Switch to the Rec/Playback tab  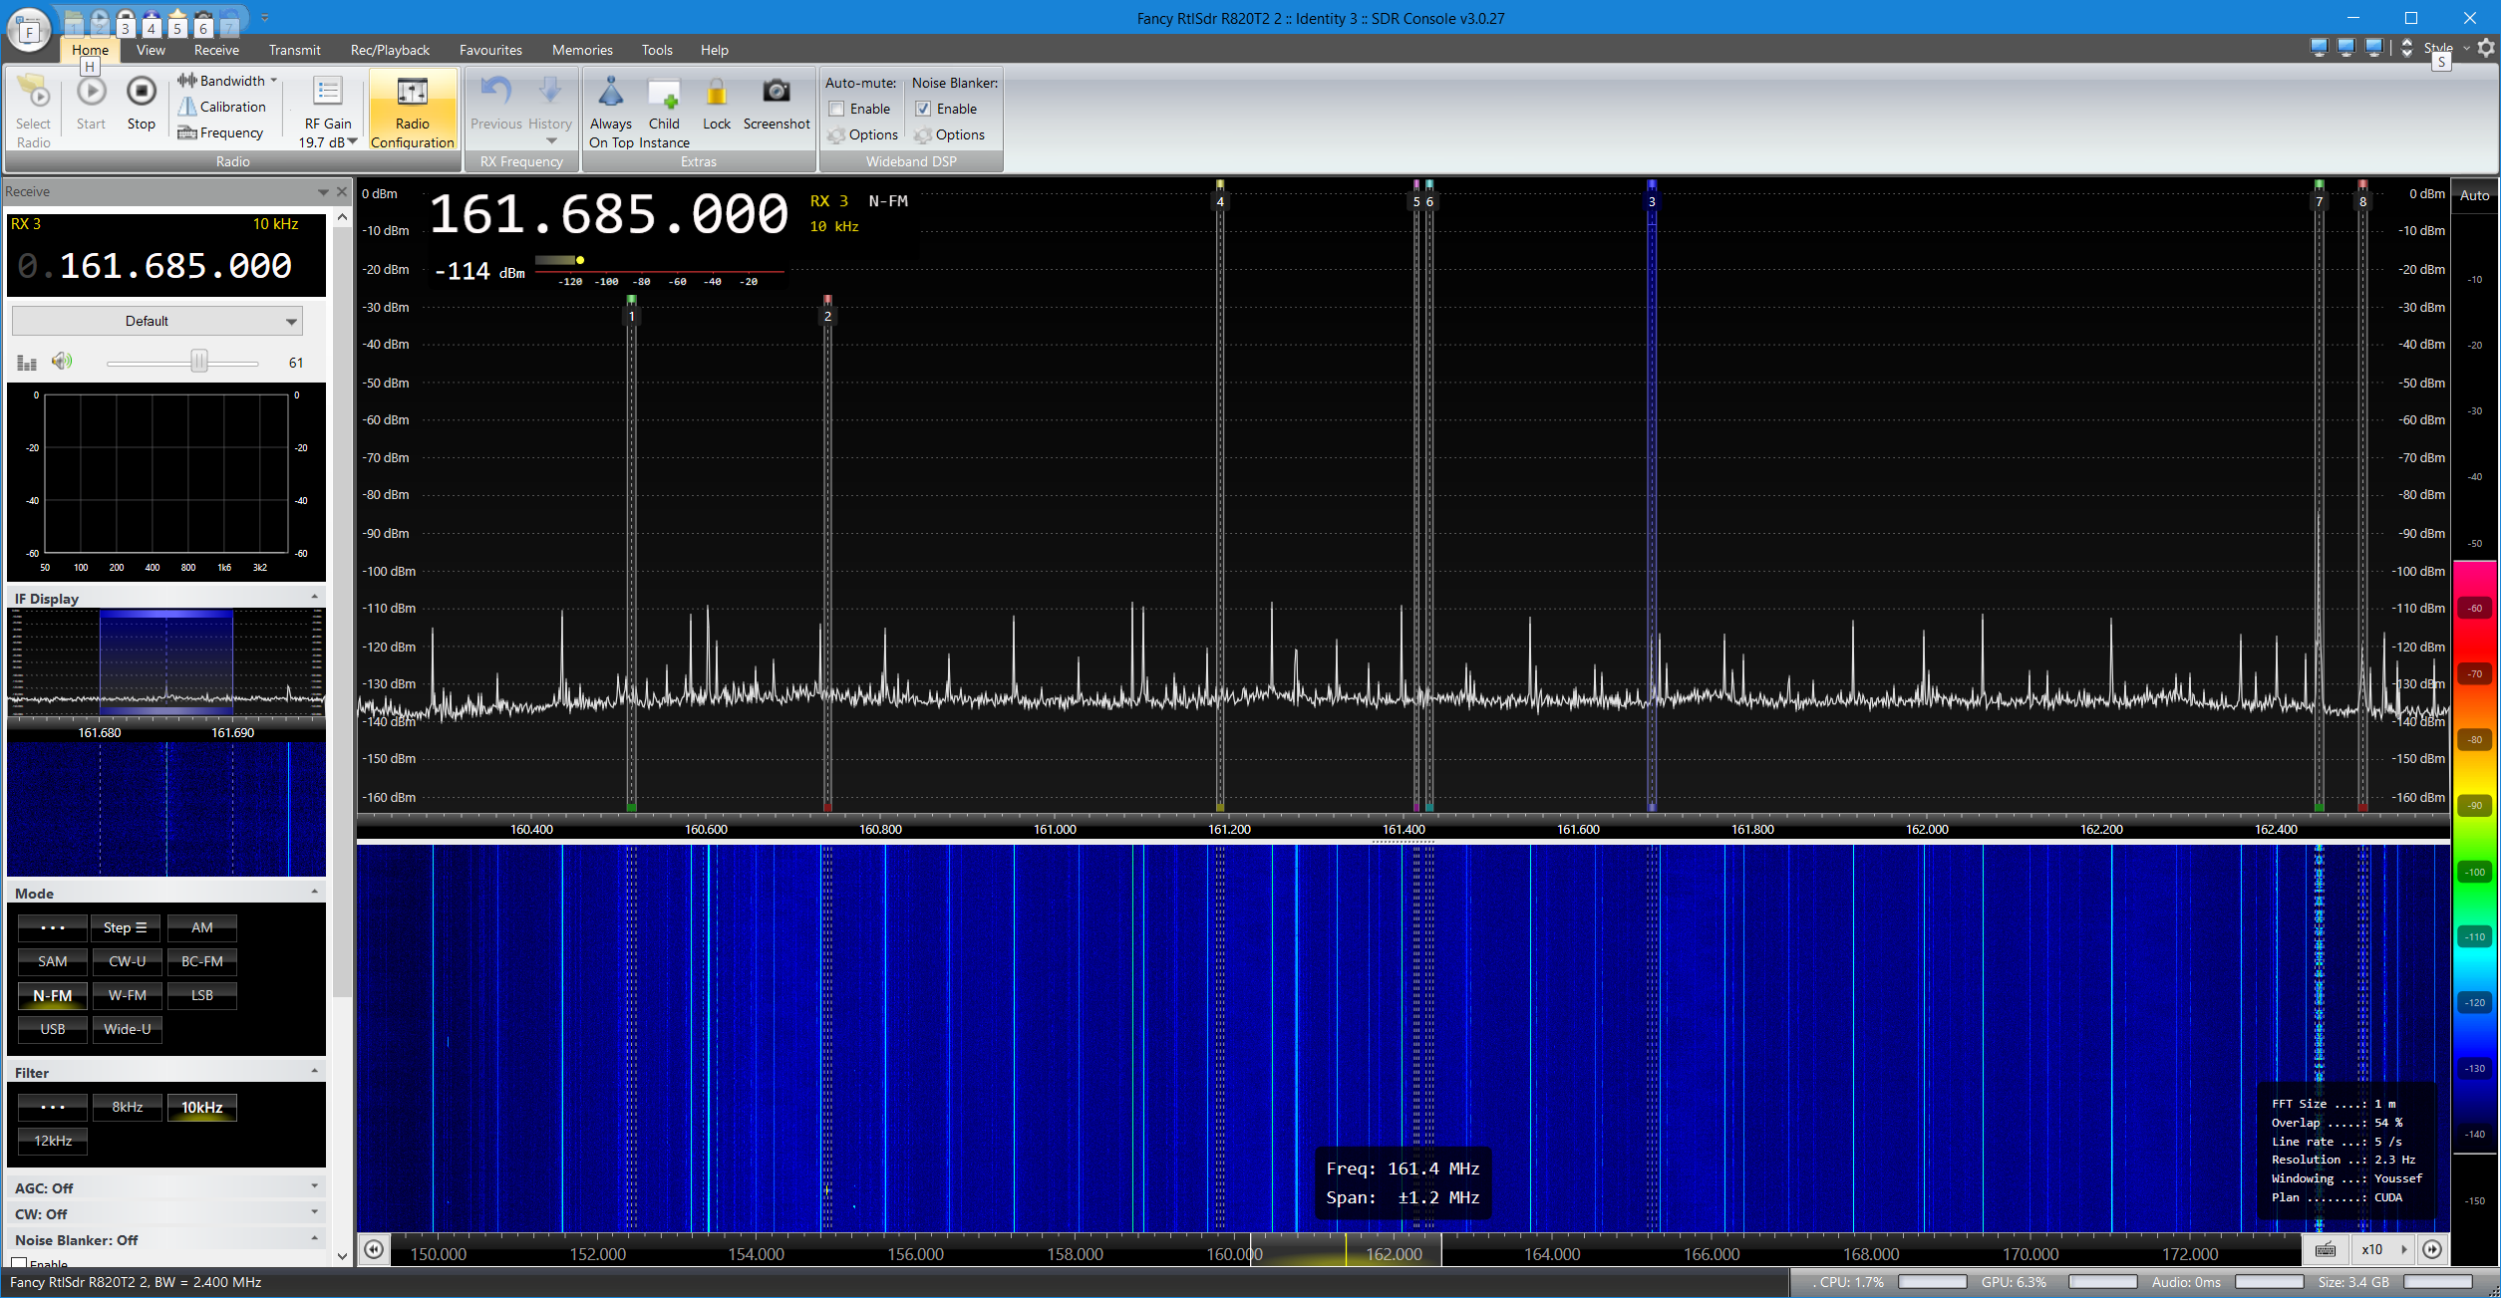(390, 50)
